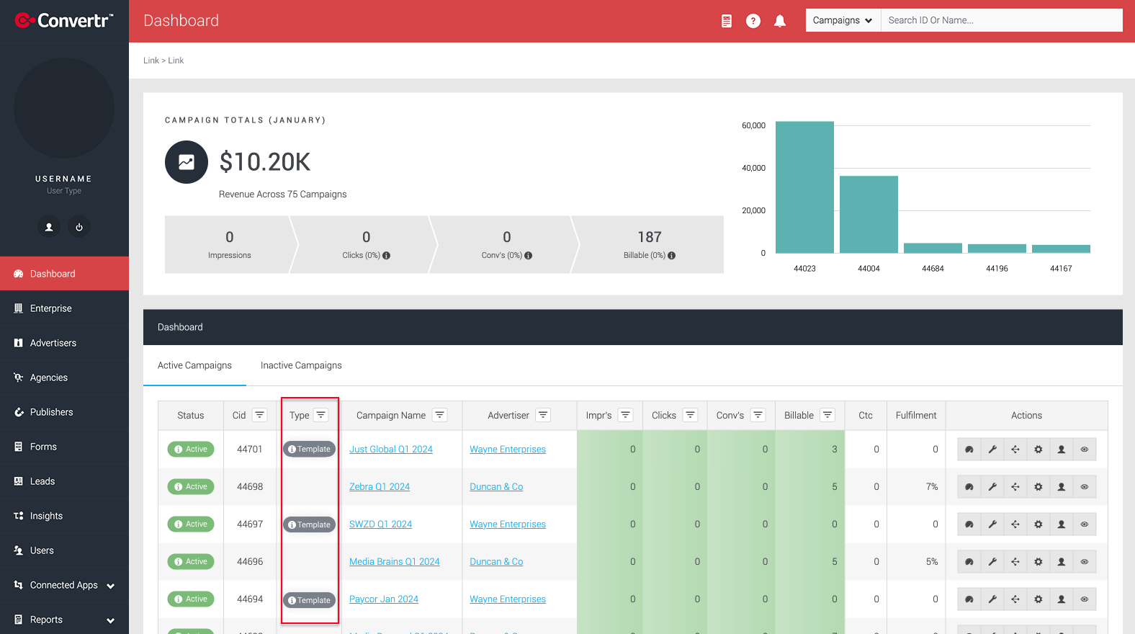Click the help question mark icon
This screenshot has height=634, width=1135.
(x=753, y=21)
